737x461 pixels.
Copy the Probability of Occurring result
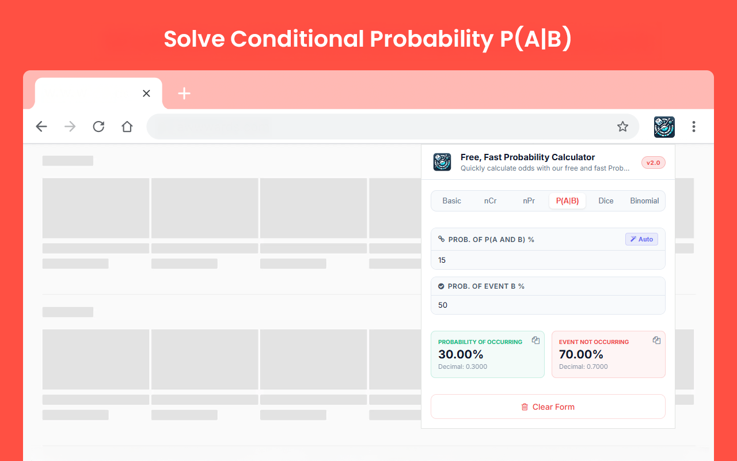(x=535, y=340)
